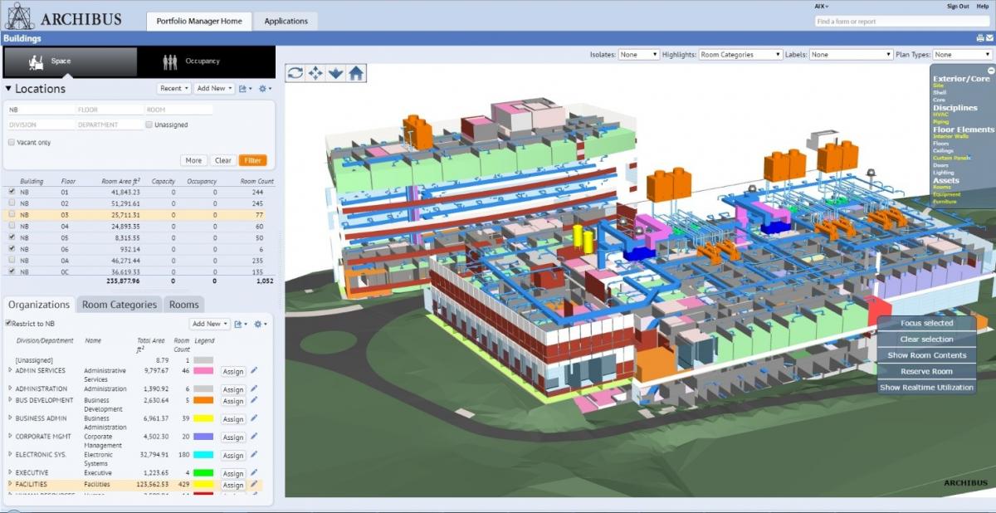The width and height of the screenshot is (996, 513).
Task: Switch to Rooms tab
Action: [x=183, y=305]
